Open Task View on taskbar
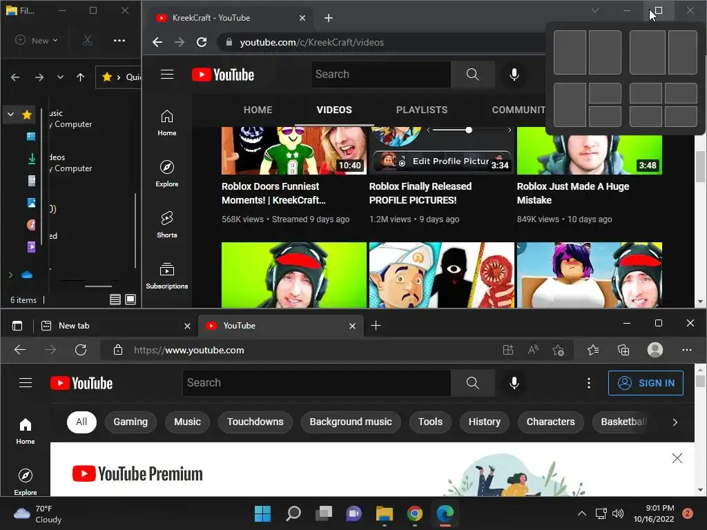This screenshot has width=707, height=530. [x=324, y=513]
